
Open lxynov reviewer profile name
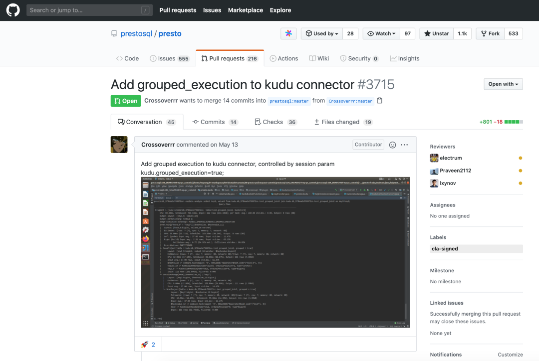point(448,183)
